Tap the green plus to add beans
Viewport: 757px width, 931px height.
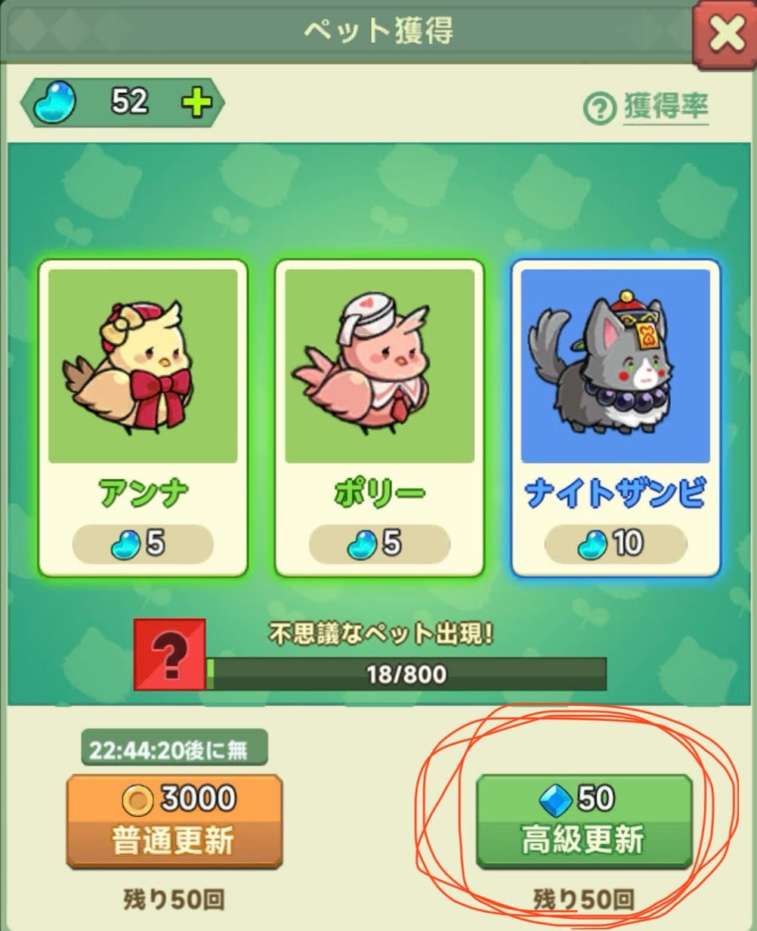pos(197,102)
